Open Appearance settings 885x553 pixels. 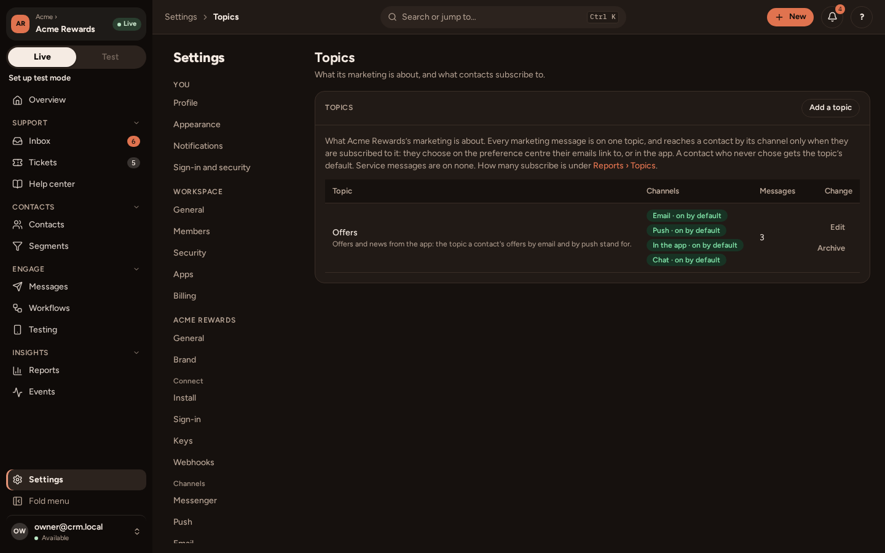(x=197, y=125)
